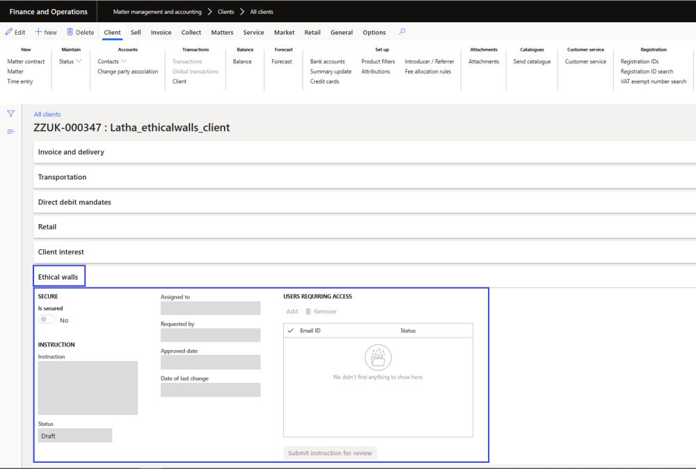The image size is (696, 469).
Task: Switch to the Invoice ribbon tab
Action: [161, 32]
